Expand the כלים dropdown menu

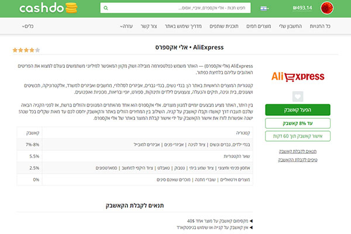coord(27,26)
